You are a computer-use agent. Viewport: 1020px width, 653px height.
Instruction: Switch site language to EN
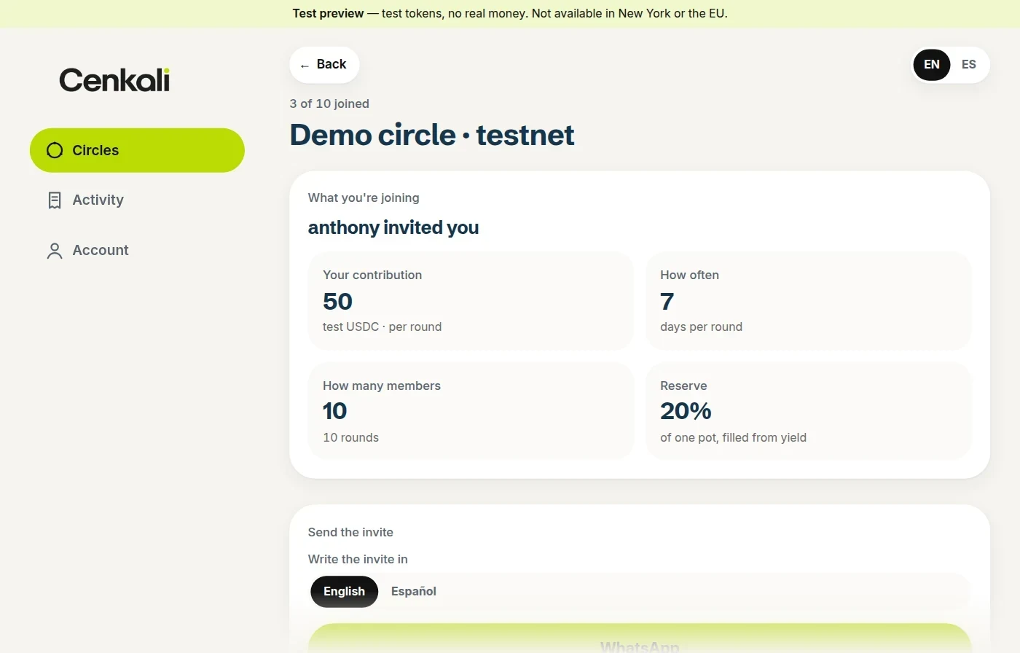(x=932, y=65)
